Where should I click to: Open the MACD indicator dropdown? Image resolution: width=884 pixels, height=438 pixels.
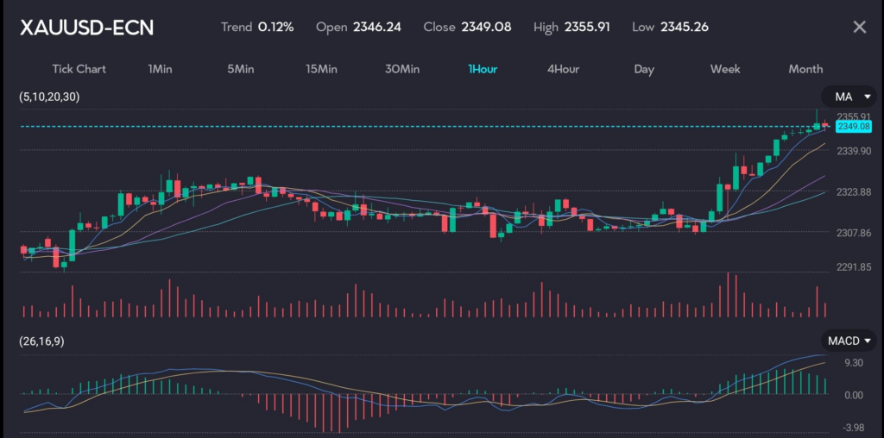(849, 341)
